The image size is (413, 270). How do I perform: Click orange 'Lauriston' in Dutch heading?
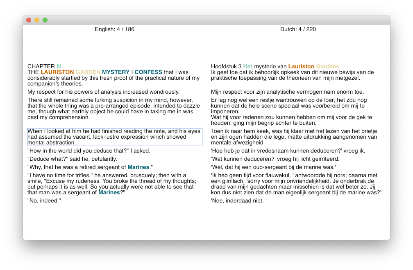pos(301,66)
